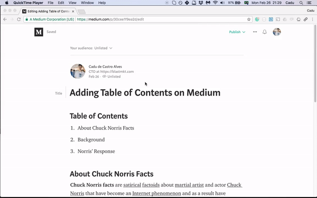The height and width of the screenshot is (198, 317).
Task: Open the Window menu
Action: 87,3
